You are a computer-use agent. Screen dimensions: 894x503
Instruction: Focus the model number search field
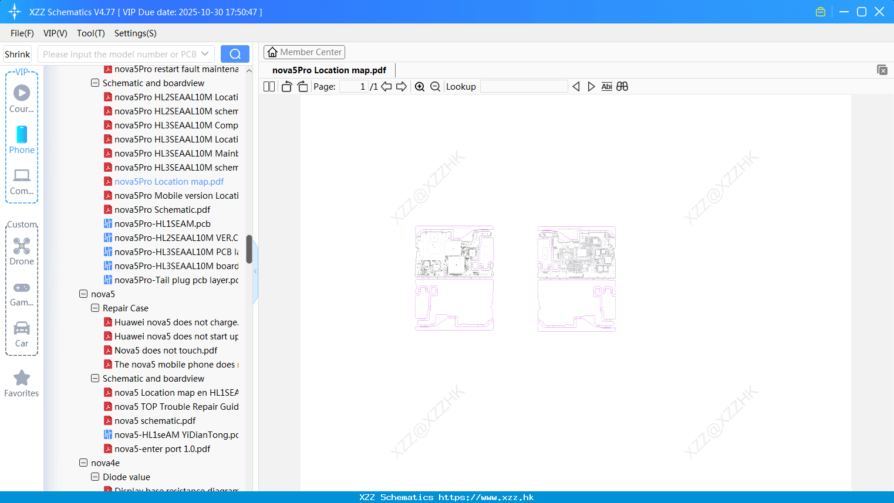tap(119, 54)
